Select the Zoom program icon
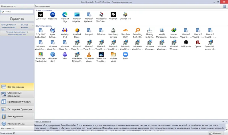228x135 pixels. pos(125,54)
